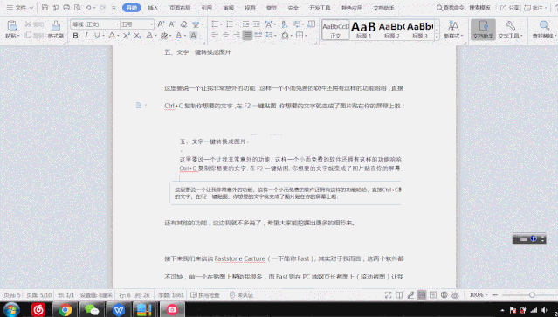Click the Increase Indent icon
558x317 pixels.
pyautogui.click(x=257, y=24)
